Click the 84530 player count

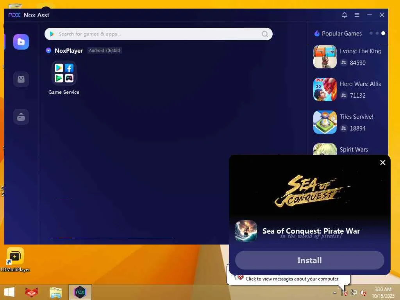pos(358,63)
